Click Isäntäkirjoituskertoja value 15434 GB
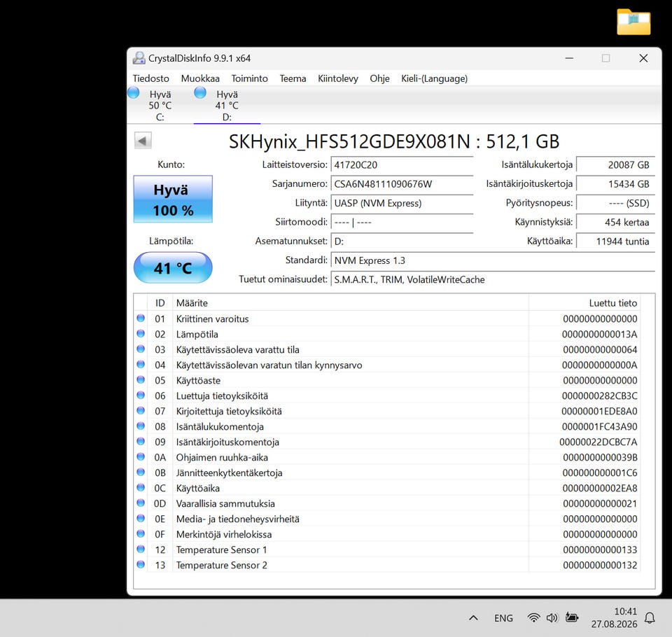 click(615, 184)
